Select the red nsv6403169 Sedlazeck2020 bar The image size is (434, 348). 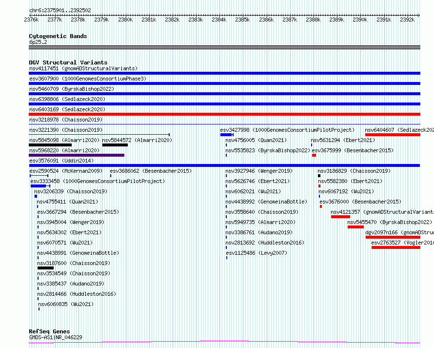pos(224,114)
